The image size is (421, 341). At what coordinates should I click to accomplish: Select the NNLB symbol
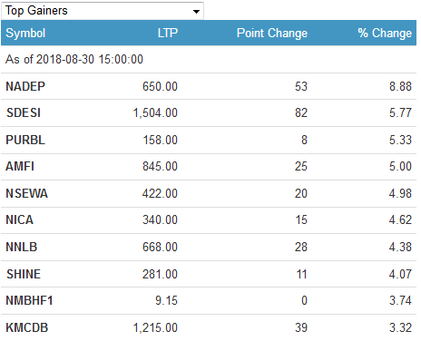22,247
